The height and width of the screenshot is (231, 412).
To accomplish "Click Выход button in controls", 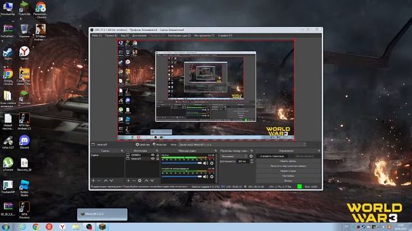I will point(288,181).
